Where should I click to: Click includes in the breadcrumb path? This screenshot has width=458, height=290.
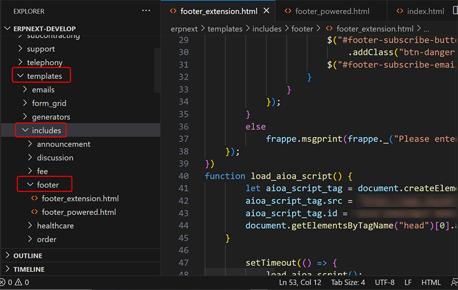click(x=266, y=29)
